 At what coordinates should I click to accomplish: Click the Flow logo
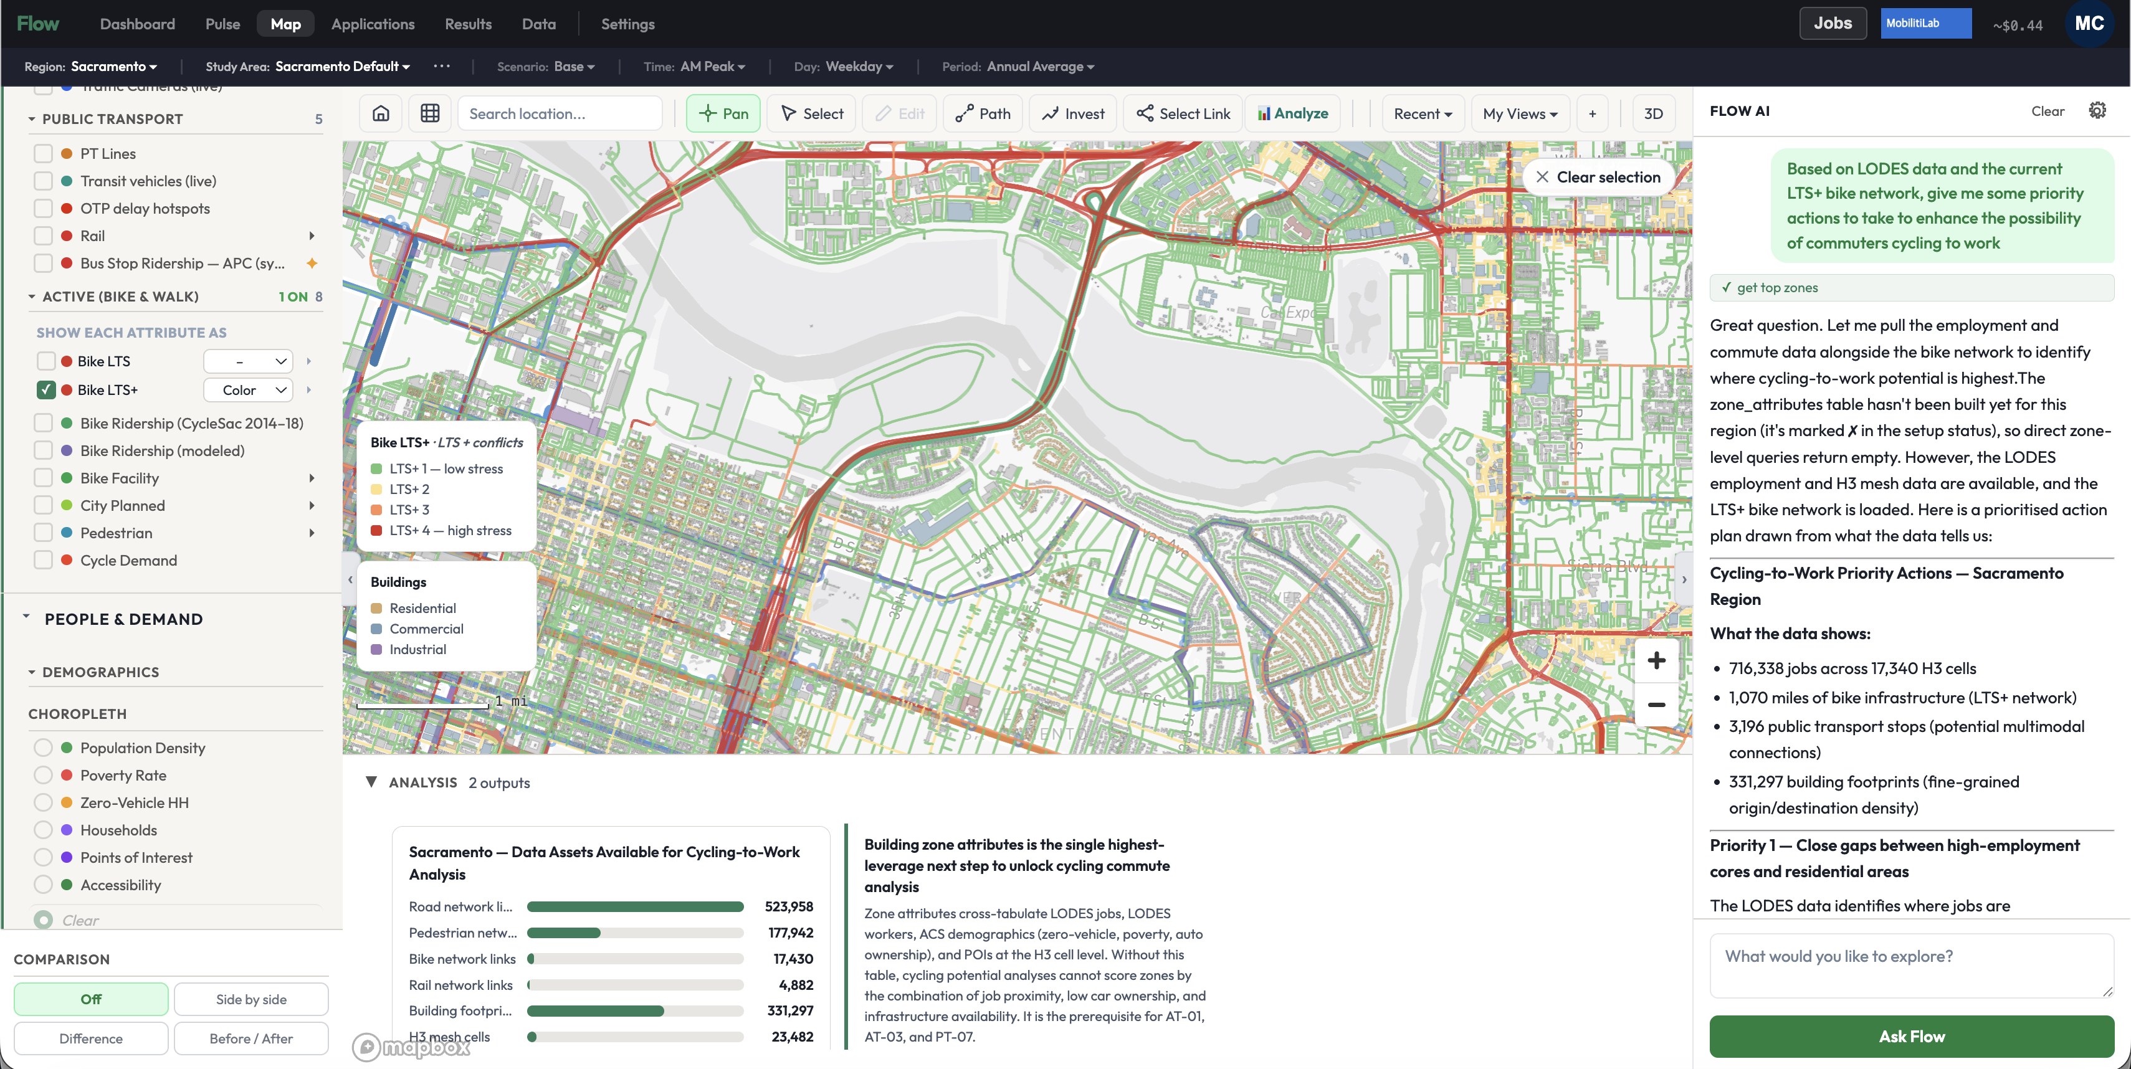(x=38, y=23)
